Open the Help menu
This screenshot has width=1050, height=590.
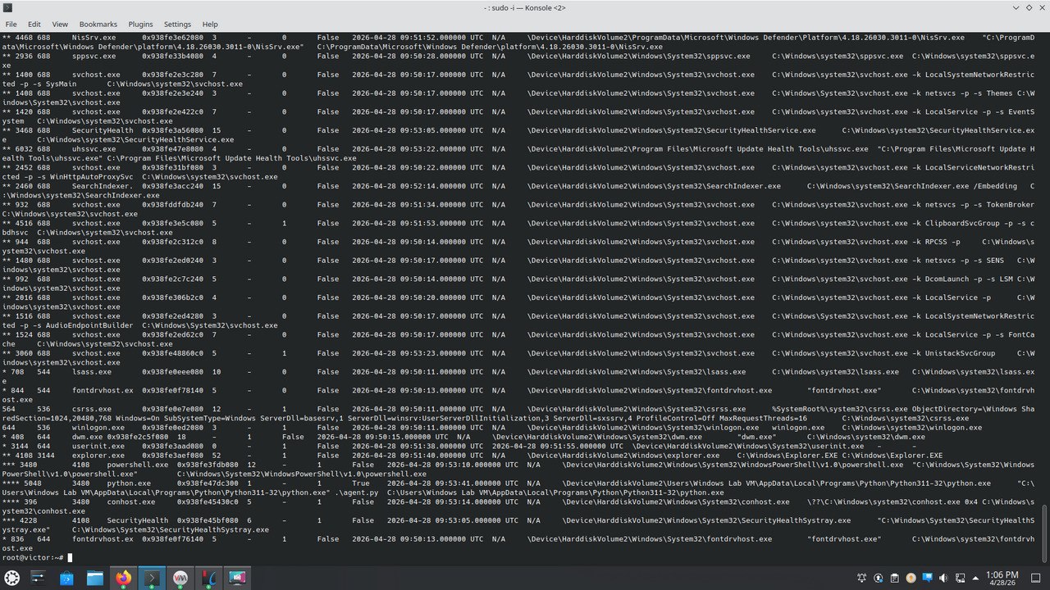point(210,25)
